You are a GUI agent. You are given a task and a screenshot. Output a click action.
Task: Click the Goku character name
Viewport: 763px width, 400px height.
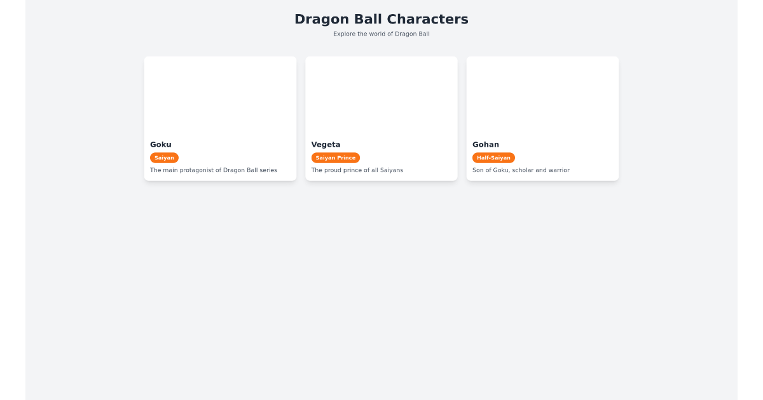tap(161, 144)
